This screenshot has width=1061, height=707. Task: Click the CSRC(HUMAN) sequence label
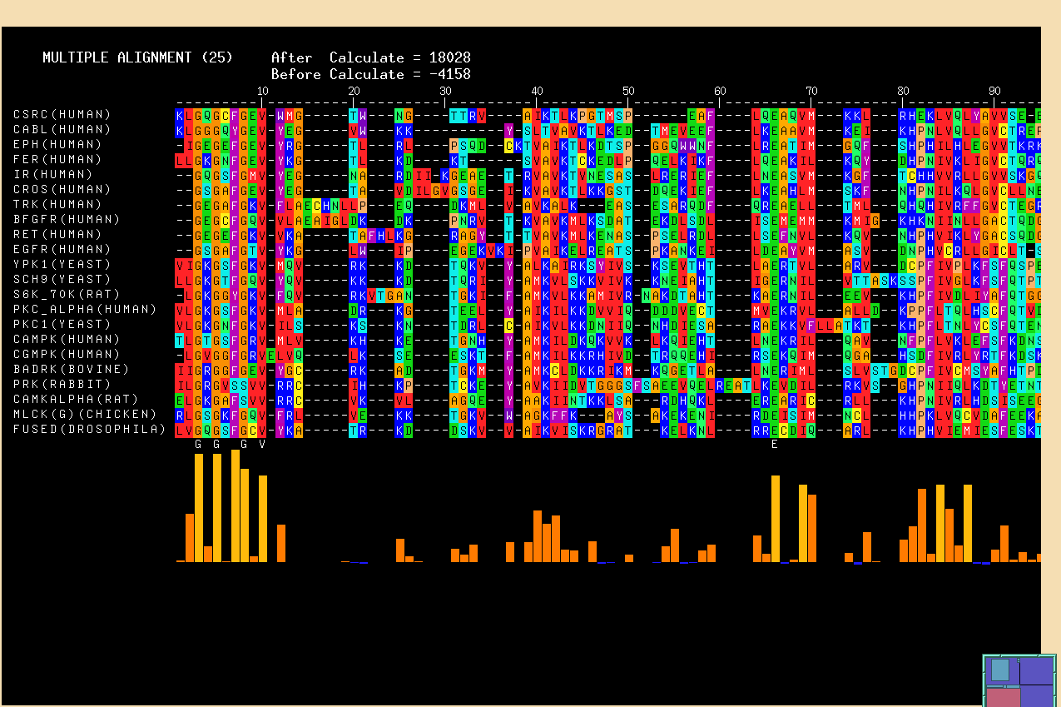62,114
